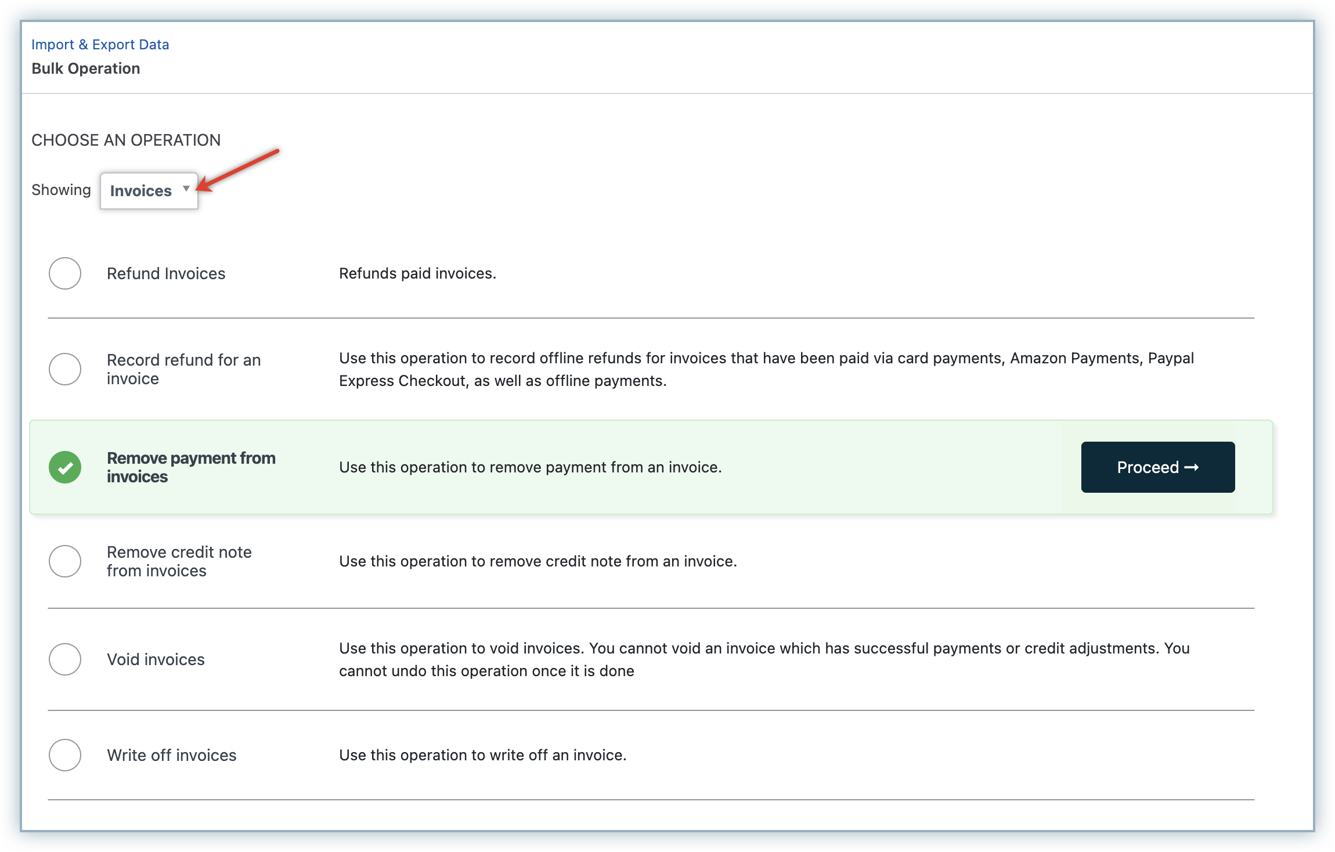1335x852 pixels.
Task: Select Record refund for an invoice radio
Action: pos(65,369)
